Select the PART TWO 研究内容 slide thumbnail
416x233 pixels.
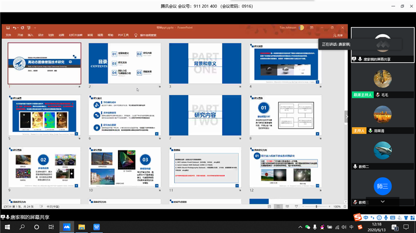coord(204,115)
